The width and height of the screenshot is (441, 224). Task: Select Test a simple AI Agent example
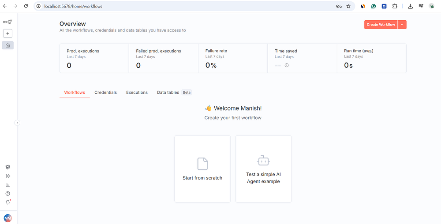click(263, 169)
